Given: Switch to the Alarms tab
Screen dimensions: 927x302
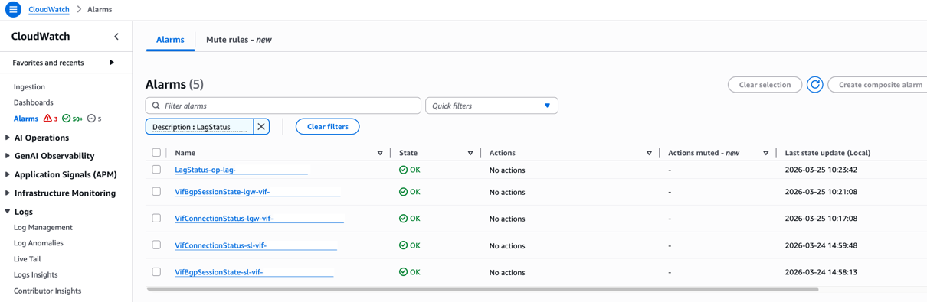Looking at the screenshot, I should 170,40.
